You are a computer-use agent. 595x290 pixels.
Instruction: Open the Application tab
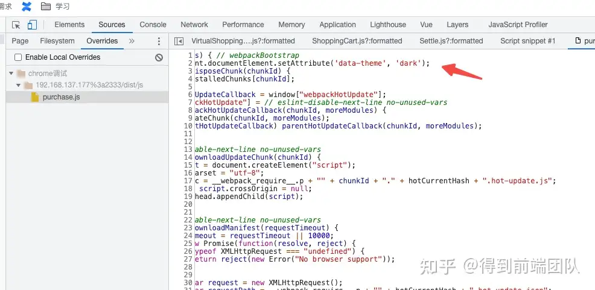337,25
